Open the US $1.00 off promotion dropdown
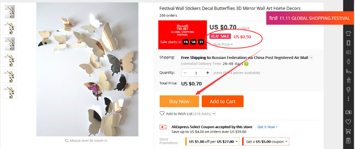Screen dimensions: 355x149 tap(236, 142)
